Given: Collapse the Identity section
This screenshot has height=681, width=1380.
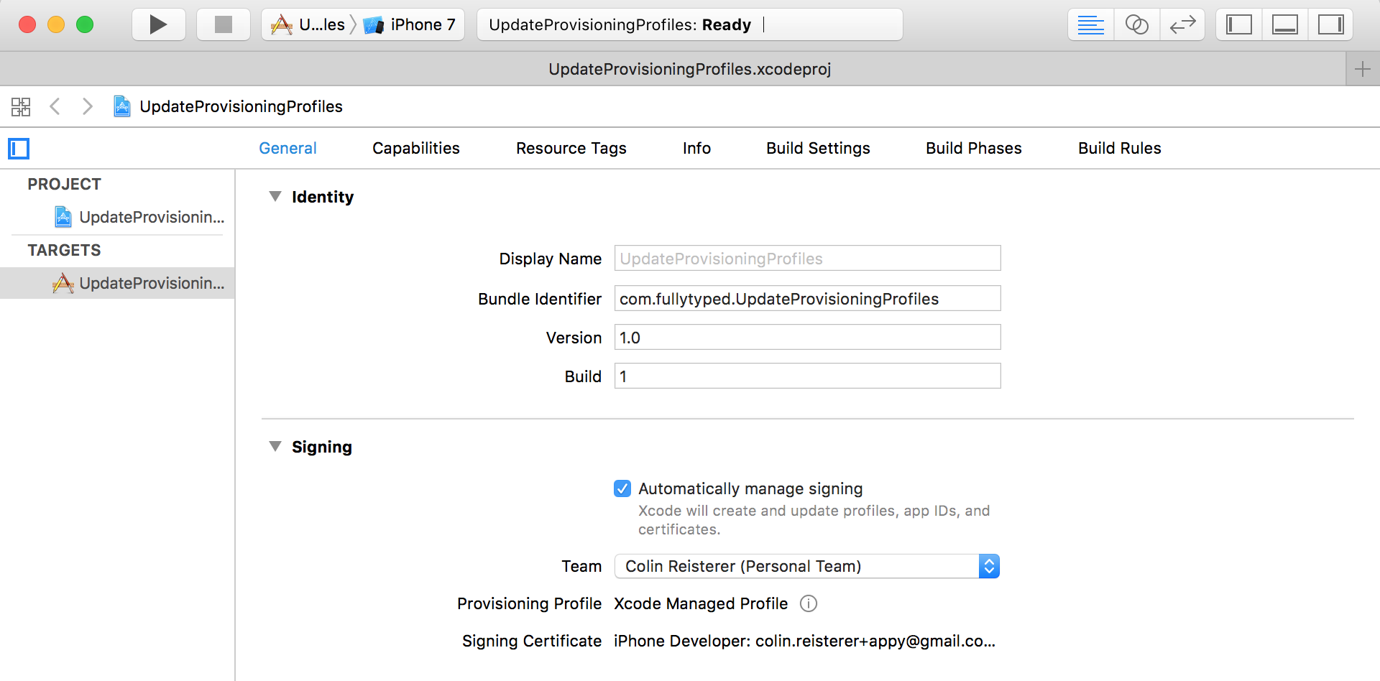Looking at the screenshot, I should [275, 196].
